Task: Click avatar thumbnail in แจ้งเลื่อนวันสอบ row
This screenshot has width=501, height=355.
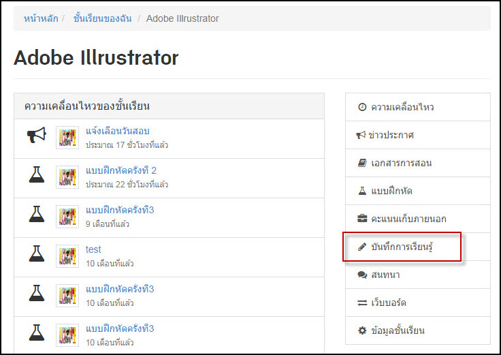Action: point(67,138)
